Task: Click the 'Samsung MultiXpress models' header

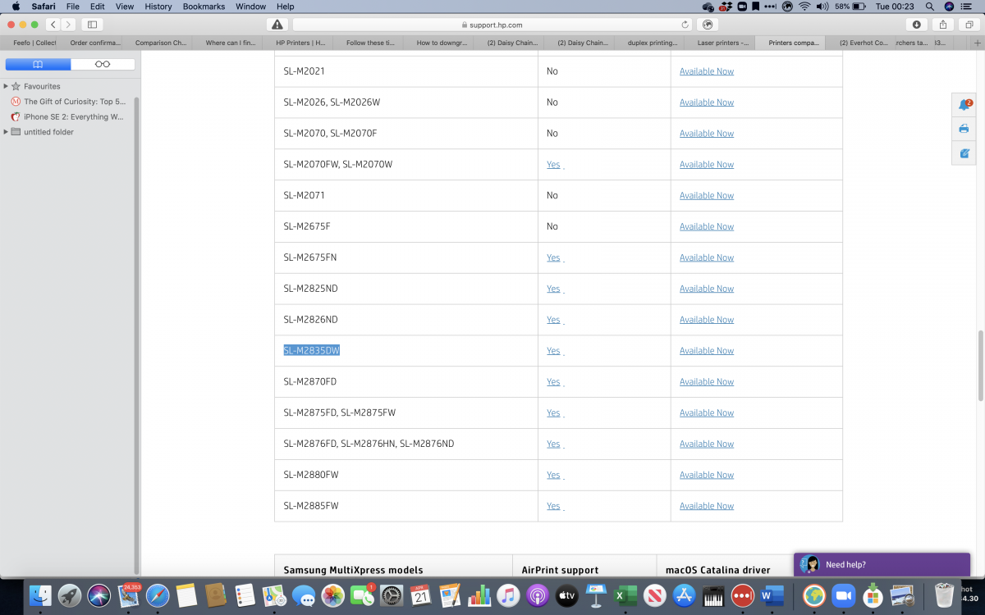Action: click(353, 570)
